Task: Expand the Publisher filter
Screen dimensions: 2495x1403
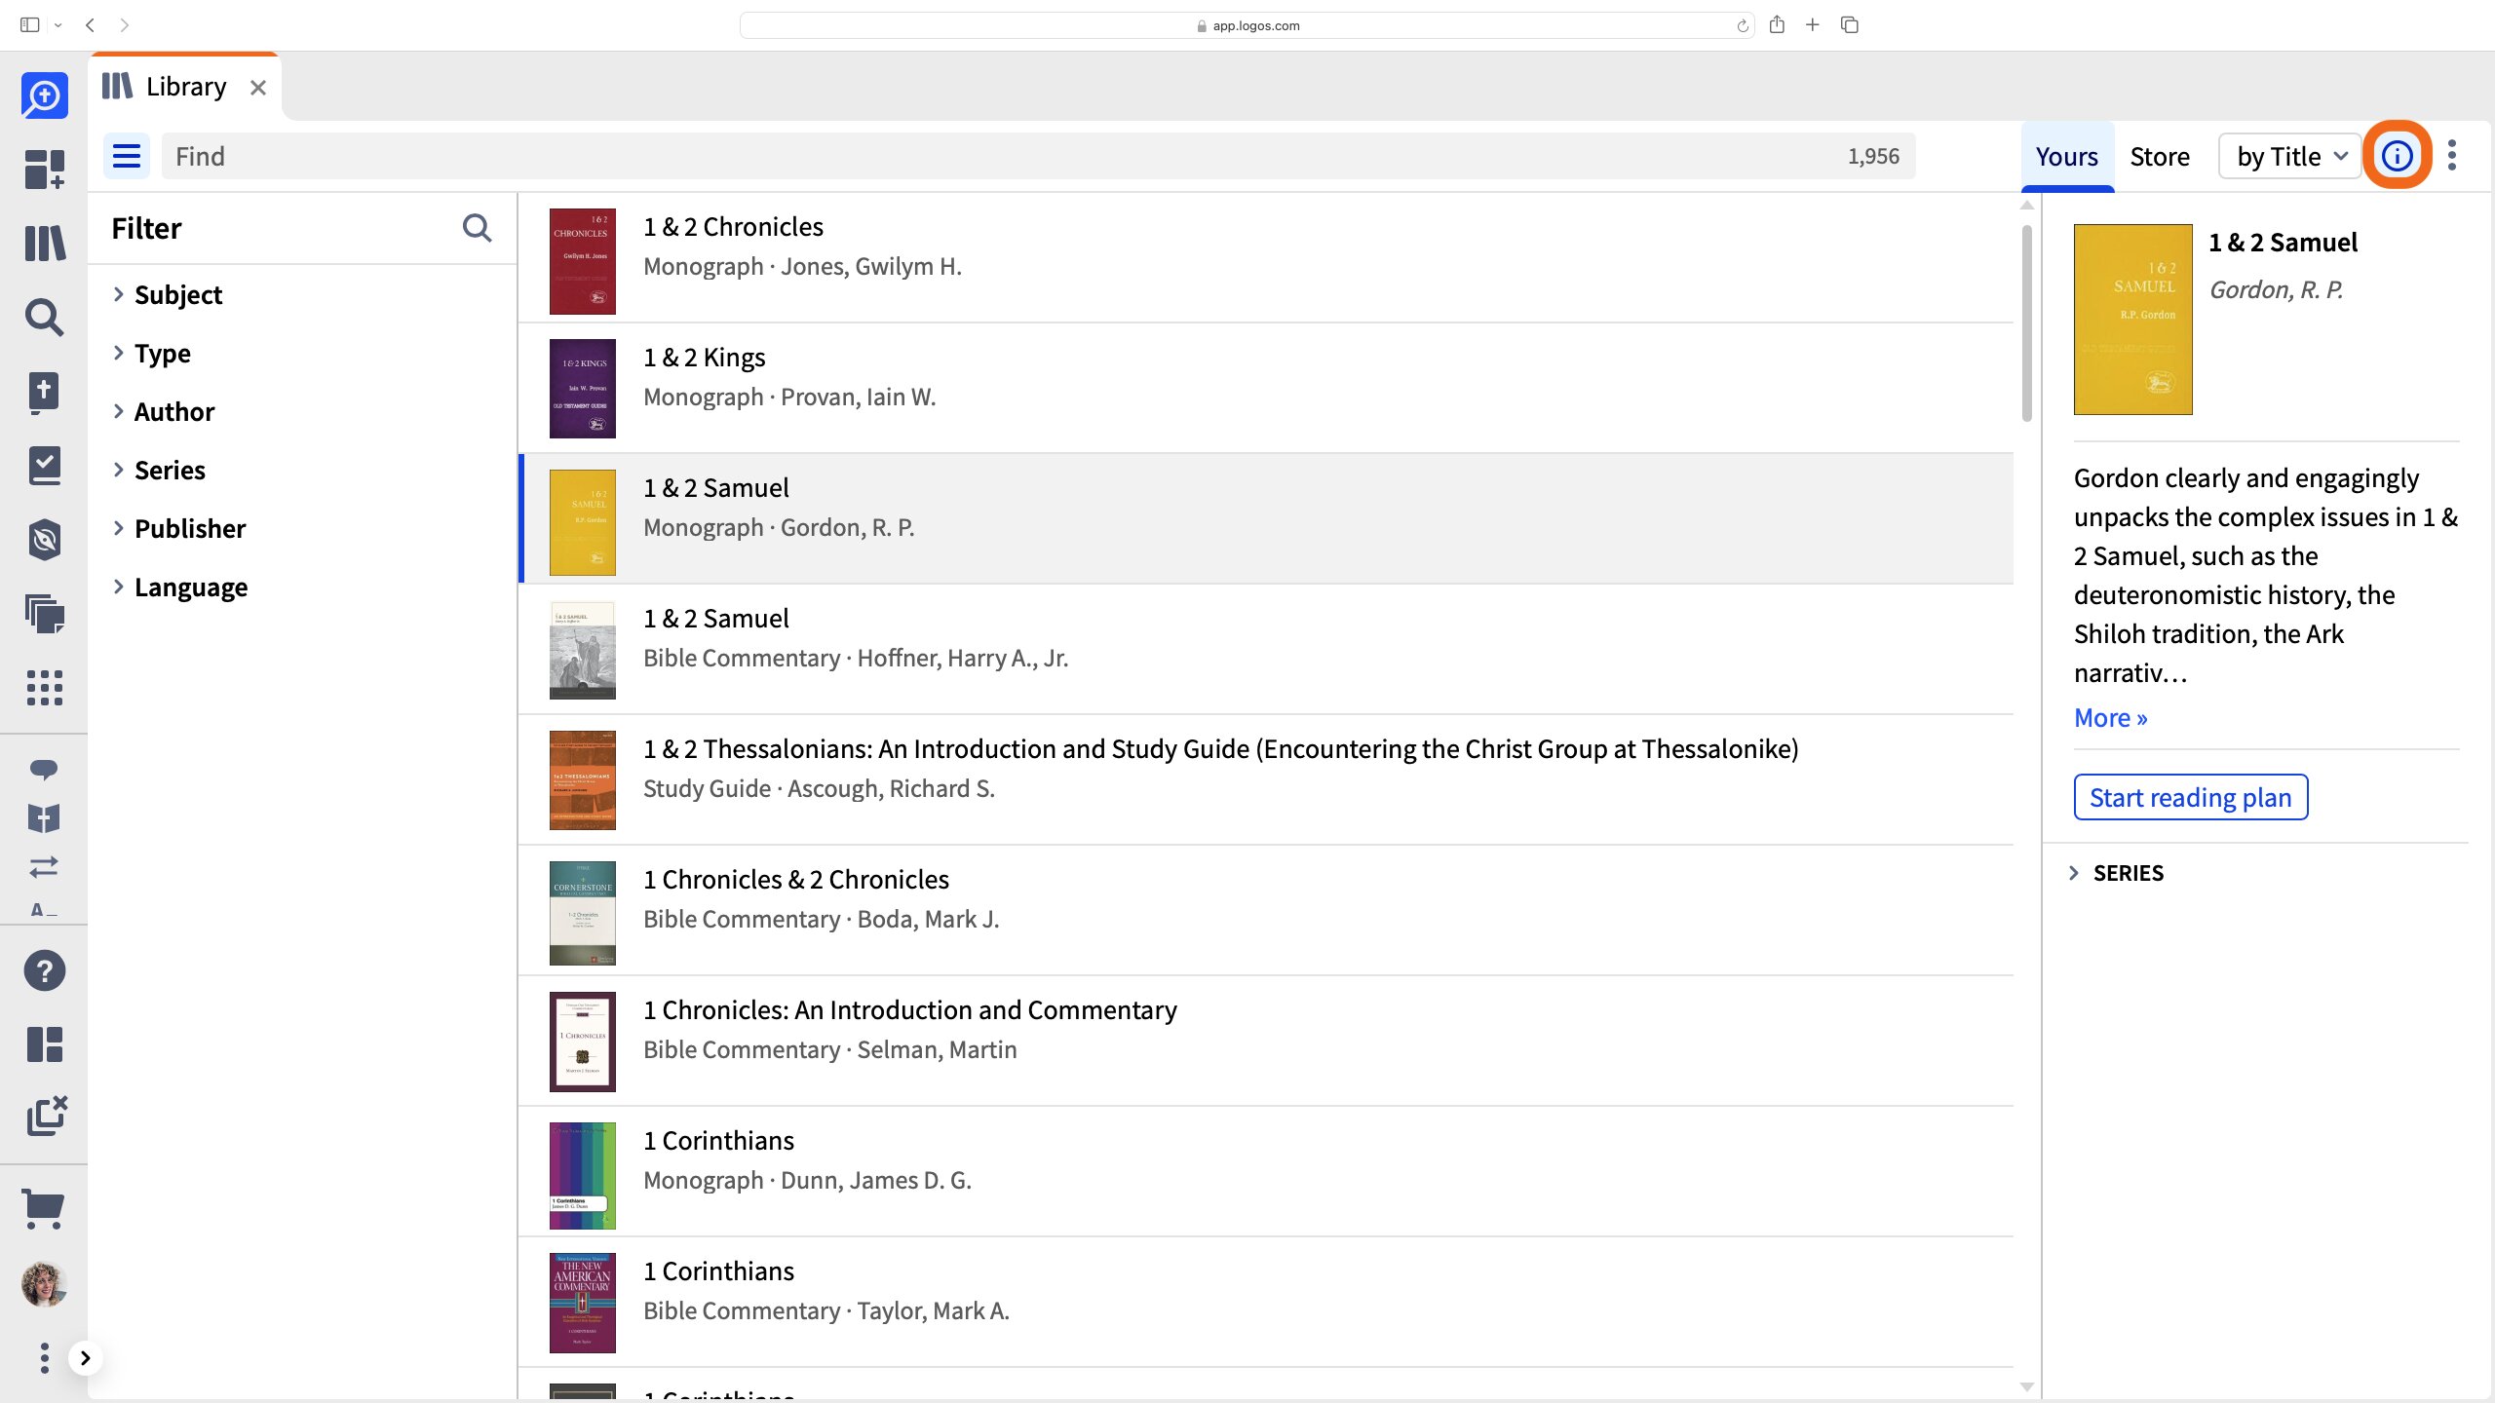Action: [x=178, y=529]
